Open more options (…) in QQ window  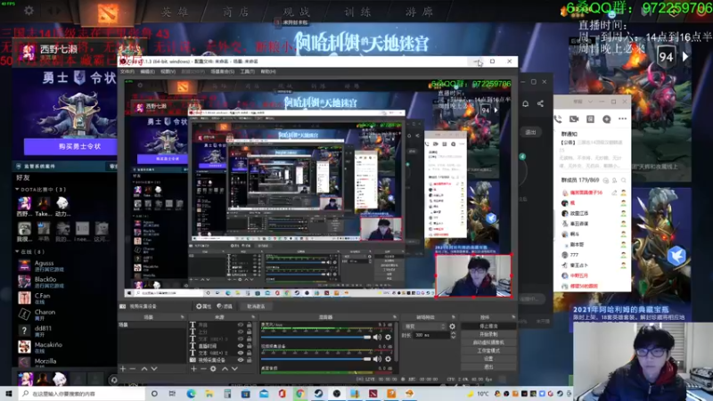pyautogui.click(x=622, y=119)
